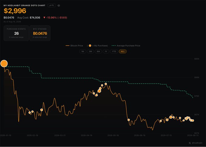Click the Bitcoin Price legend entry
Viewport: 206px width, 147px height.
click(x=74, y=46)
